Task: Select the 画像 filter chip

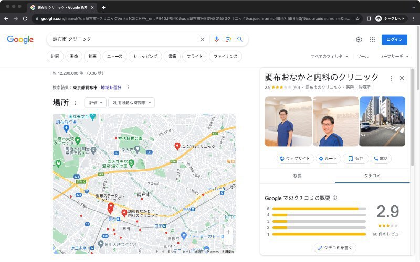Action: [x=73, y=56]
